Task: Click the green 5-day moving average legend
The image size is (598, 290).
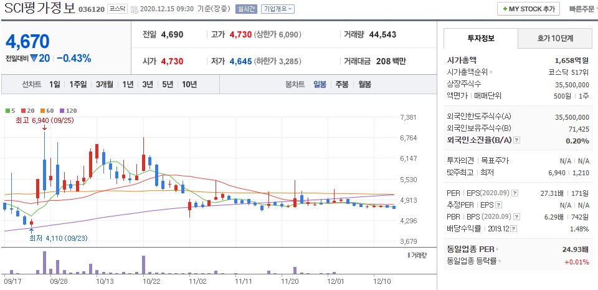Action: tap(10, 110)
